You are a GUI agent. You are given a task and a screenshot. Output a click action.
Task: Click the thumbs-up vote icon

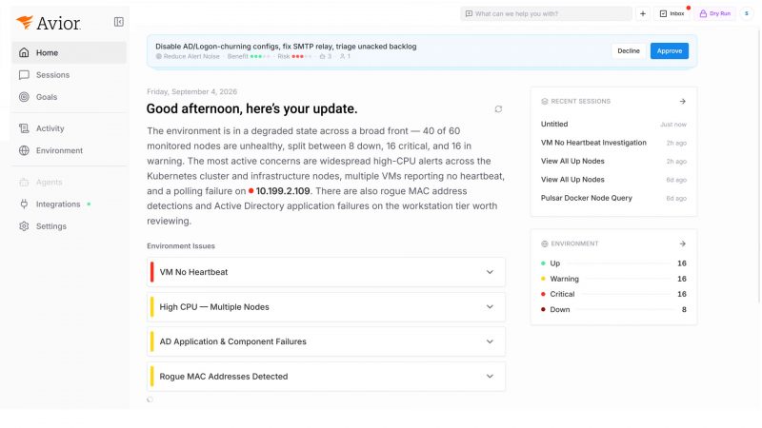coord(322,56)
